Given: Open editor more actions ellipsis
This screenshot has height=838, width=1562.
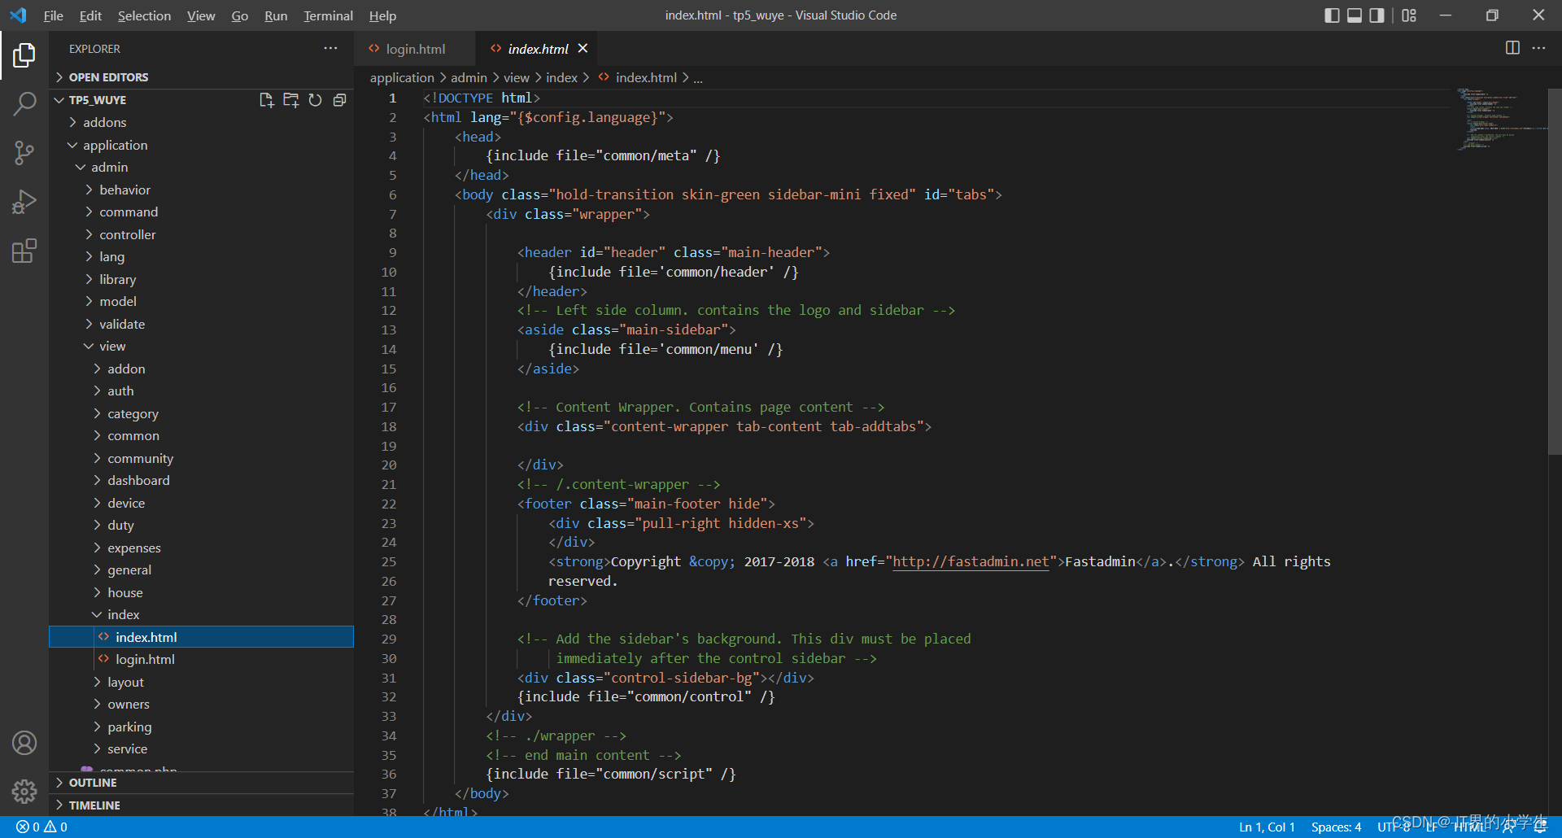Looking at the screenshot, I should pyautogui.click(x=1538, y=48).
